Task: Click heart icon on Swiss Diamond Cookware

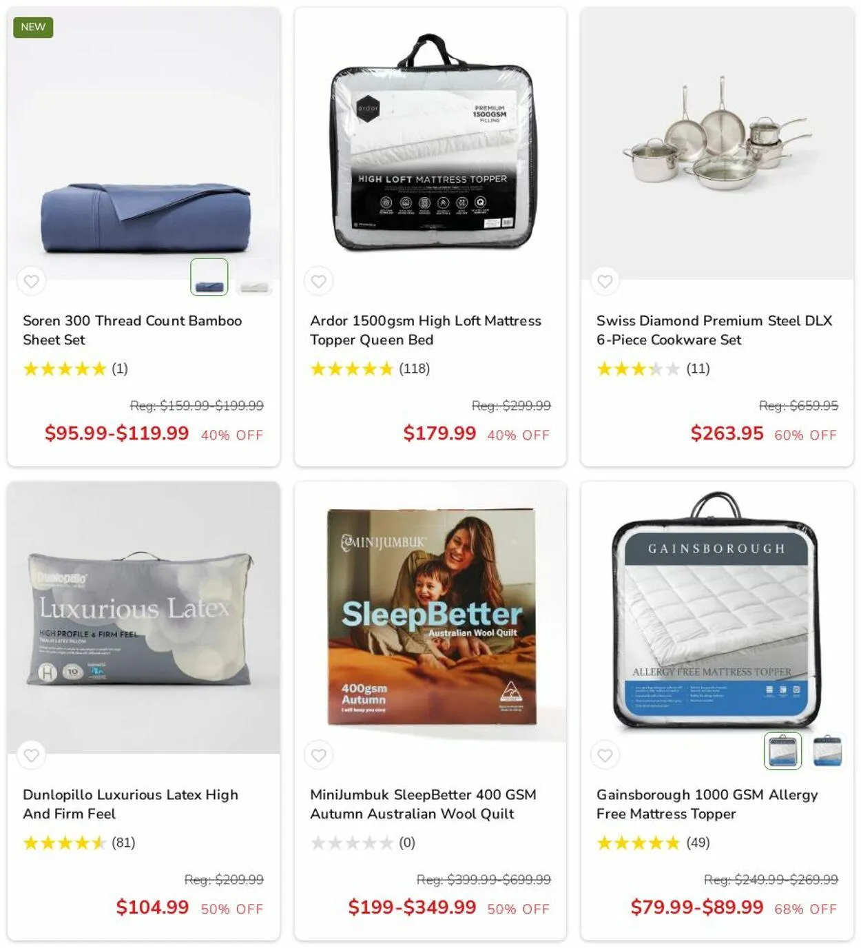Action: point(605,281)
